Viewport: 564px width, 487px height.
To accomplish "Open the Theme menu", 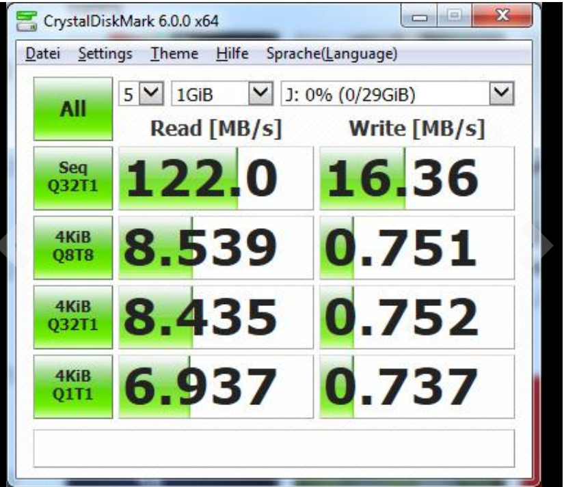I will coord(174,53).
